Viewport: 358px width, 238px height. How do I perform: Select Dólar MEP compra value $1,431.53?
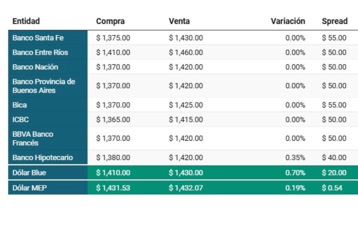coord(113,188)
